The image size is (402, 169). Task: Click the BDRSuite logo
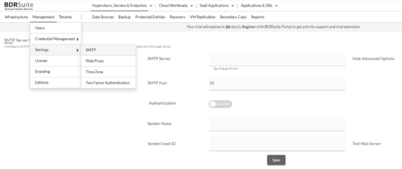tap(19, 6)
